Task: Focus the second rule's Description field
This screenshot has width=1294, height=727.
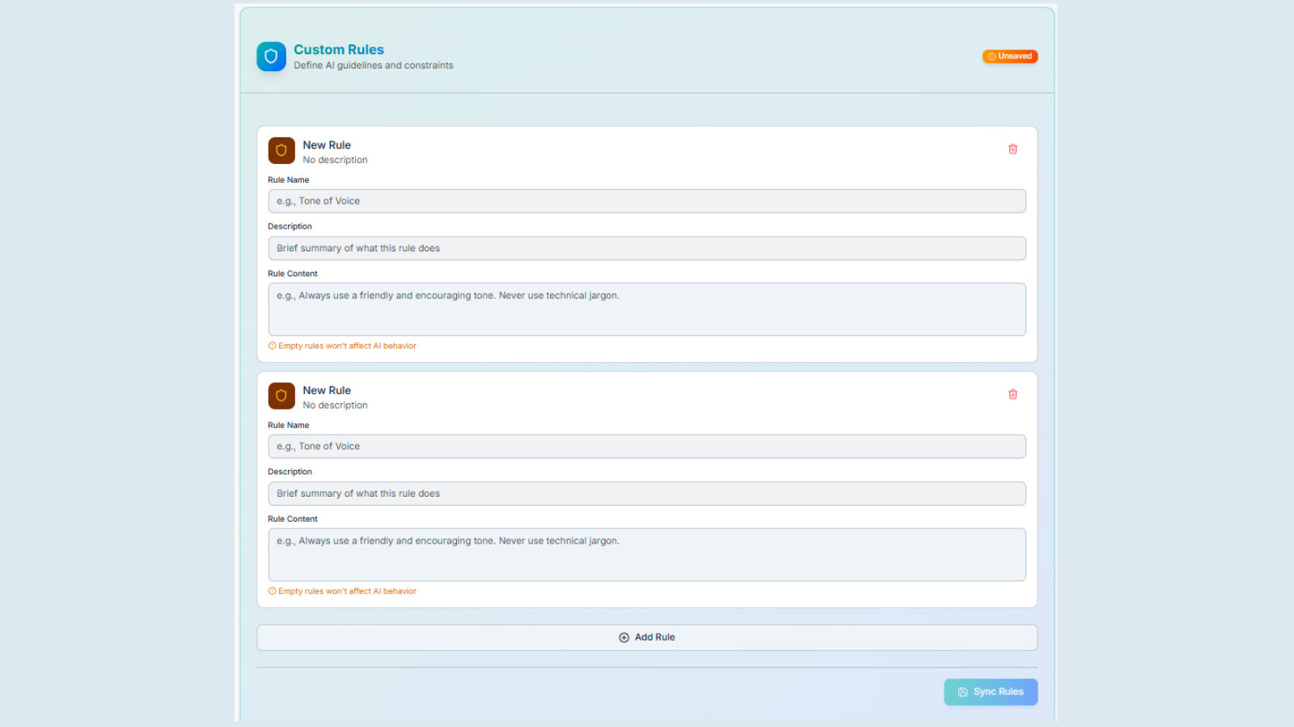Action: [x=646, y=494]
